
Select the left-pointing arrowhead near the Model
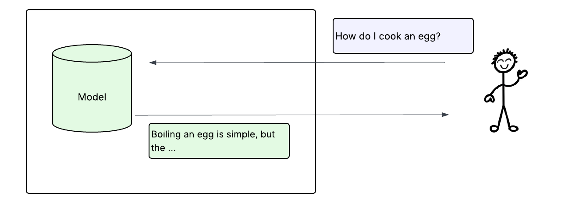[x=153, y=63]
